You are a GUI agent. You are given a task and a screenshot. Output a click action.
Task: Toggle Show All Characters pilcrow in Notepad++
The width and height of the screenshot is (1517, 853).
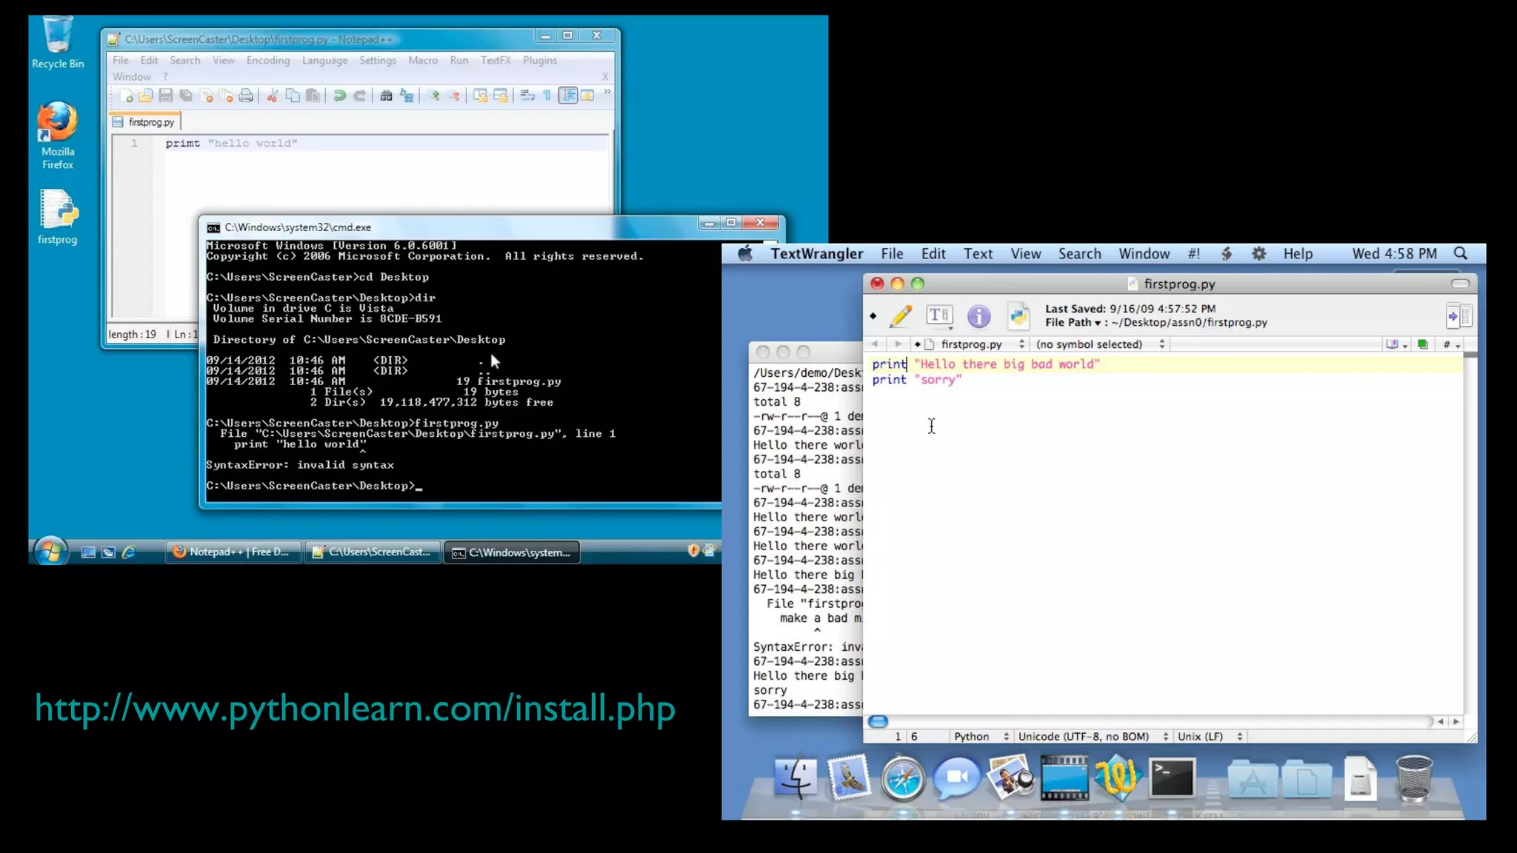pyautogui.click(x=547, y=95)
